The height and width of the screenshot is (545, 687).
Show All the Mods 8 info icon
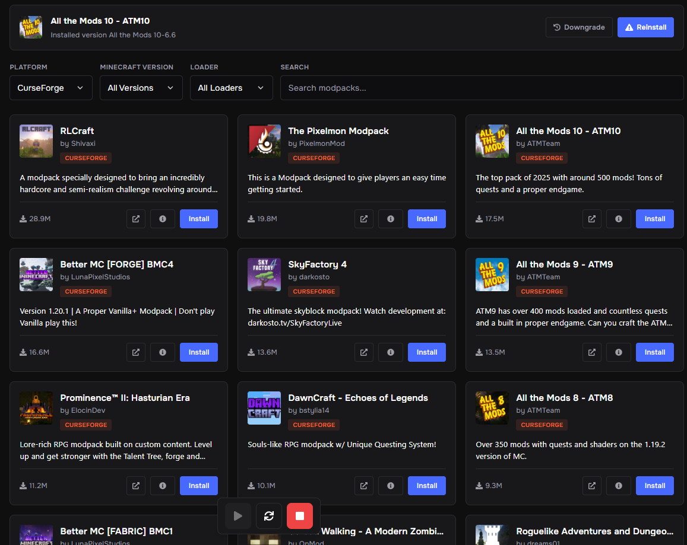tap(619, 486)
